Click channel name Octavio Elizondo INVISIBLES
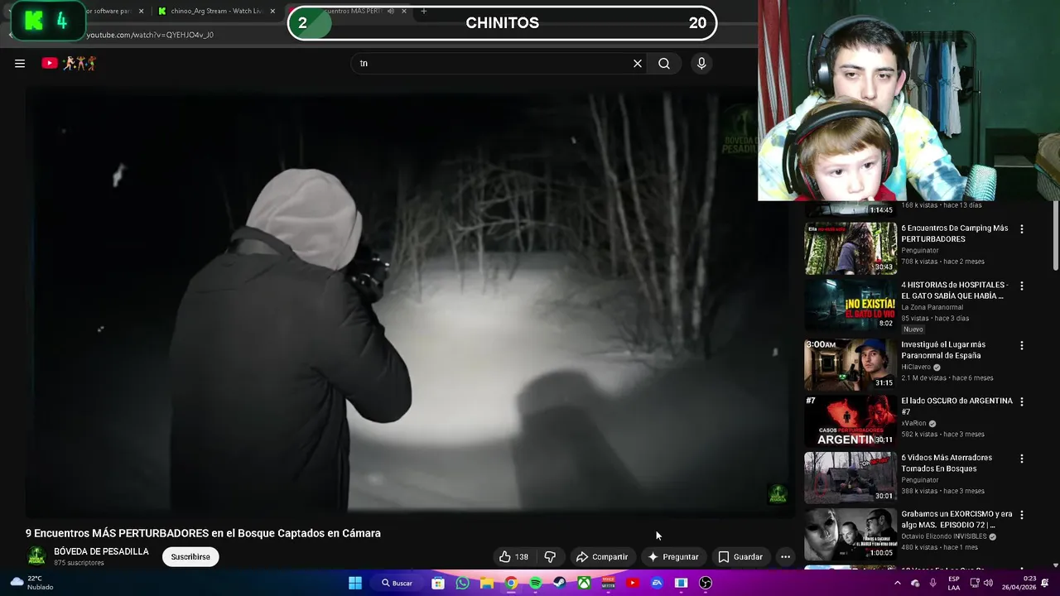The width and height of the screenshot is (1060, 596). click(x=944, y=536)
